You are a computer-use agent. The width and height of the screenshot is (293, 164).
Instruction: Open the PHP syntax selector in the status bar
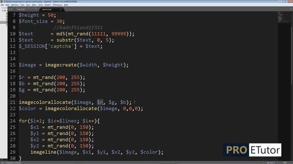point(285,163)
